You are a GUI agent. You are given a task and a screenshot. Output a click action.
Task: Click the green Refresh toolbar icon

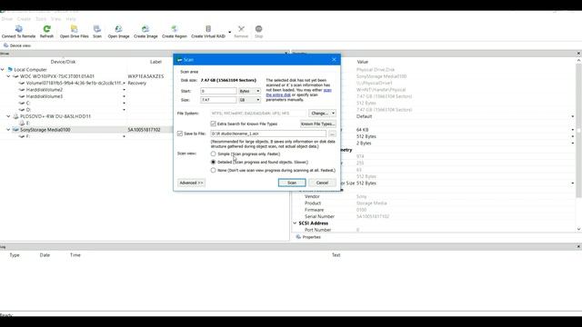coord(46,28)
